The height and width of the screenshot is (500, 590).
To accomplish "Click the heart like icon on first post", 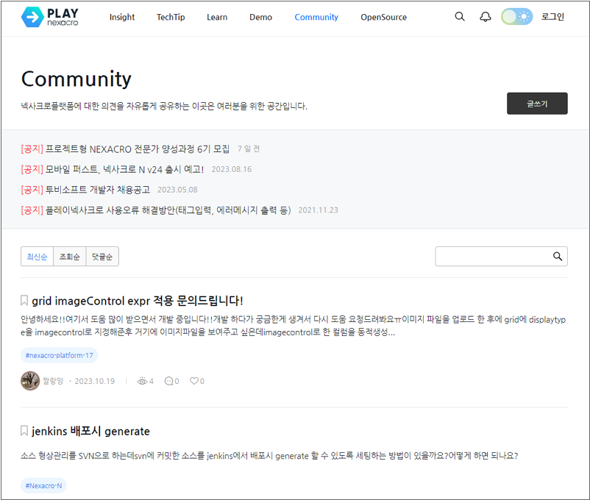I will click(194, 381).
